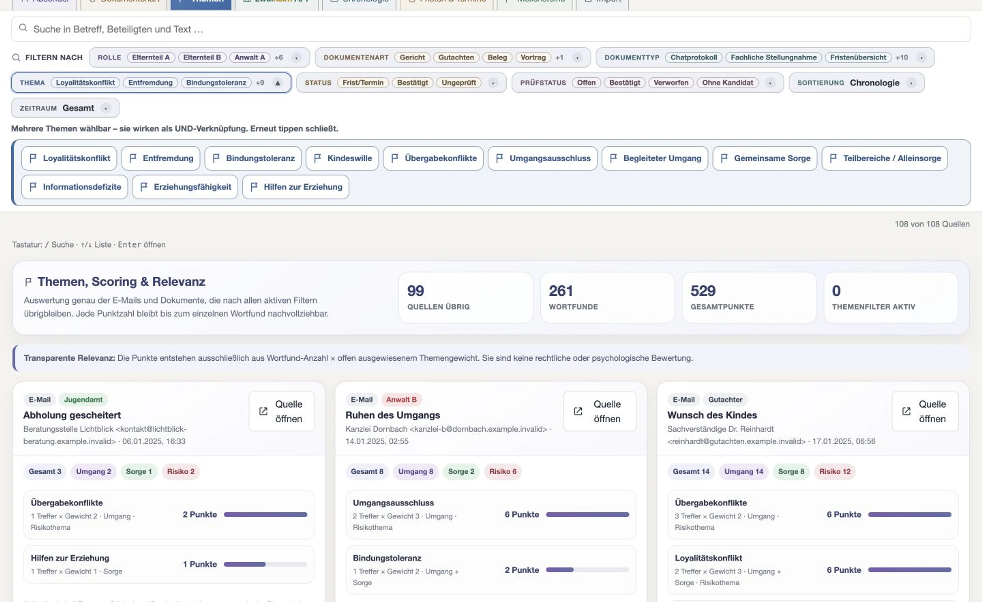
Task: Toggle the Offen Prüfstatus chip
Action: click(586, 82)
